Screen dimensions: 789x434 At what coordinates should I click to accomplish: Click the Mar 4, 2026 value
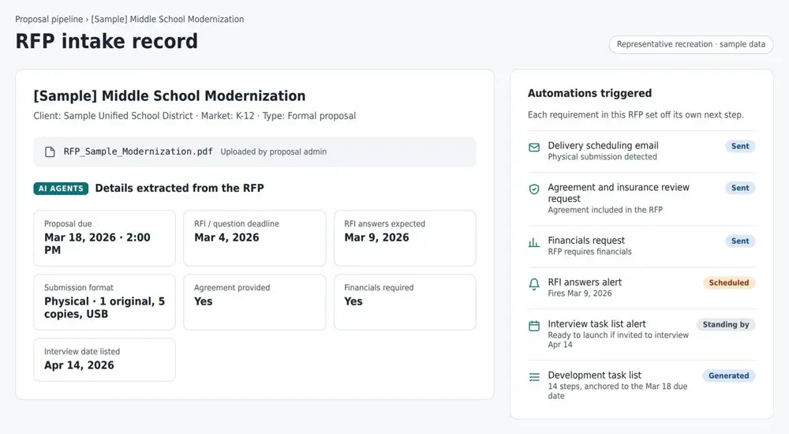[x=226, y=238]
